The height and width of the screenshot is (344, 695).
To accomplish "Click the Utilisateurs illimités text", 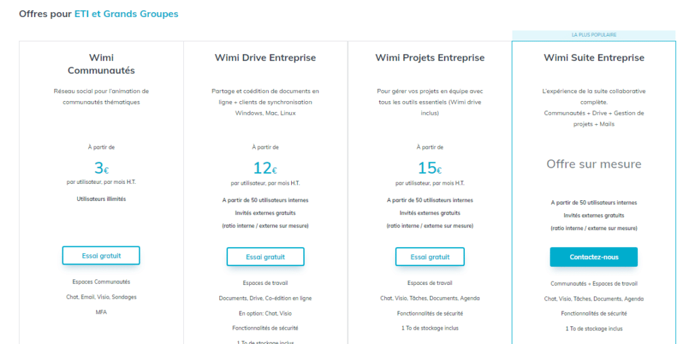I will coord(101,199).
